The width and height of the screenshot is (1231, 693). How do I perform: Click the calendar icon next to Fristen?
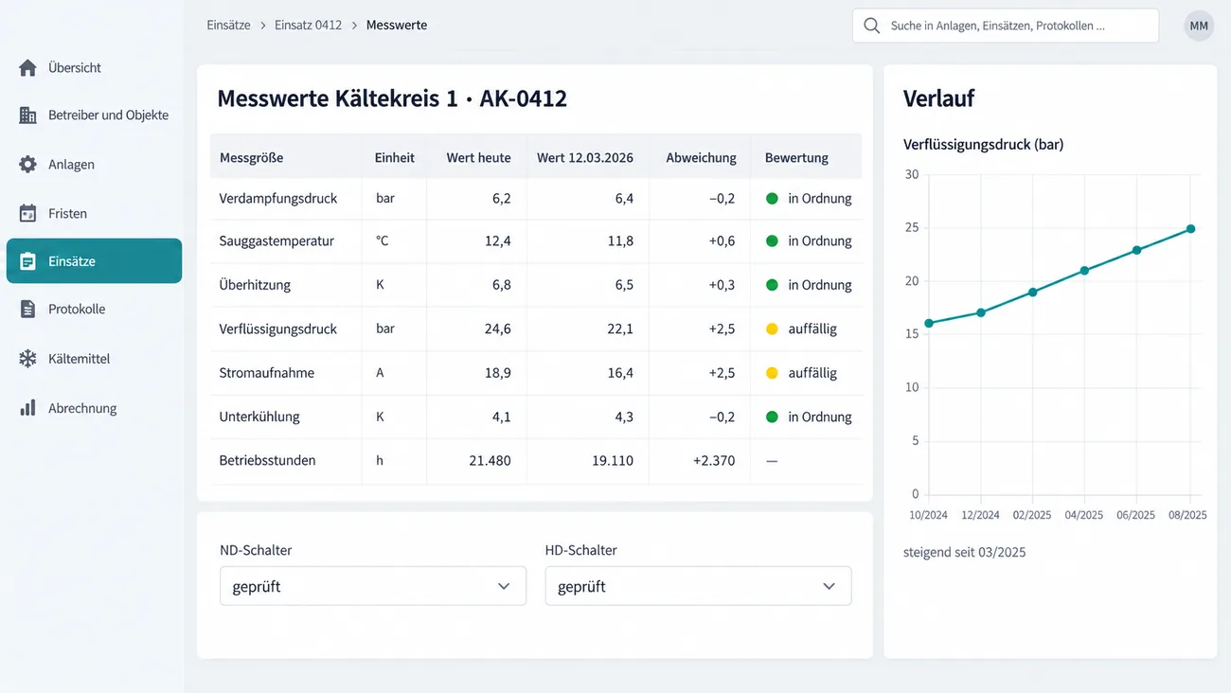point(28,214)
